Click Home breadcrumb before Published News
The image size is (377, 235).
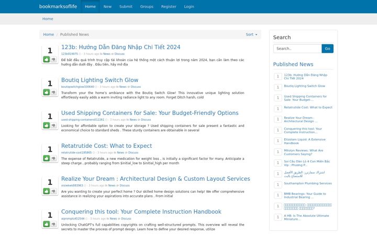48,34
